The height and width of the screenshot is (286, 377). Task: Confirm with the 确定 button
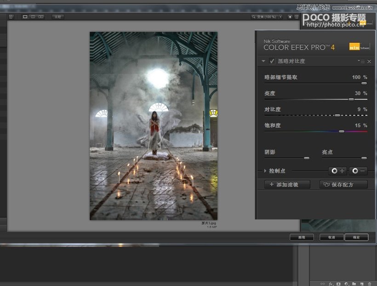[x=356, y=237]
